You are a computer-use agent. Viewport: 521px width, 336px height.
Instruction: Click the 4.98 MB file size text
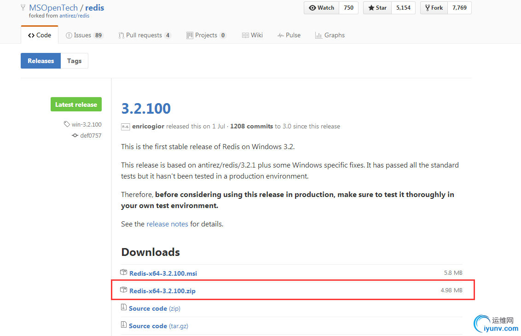click(x=452, y=290)
